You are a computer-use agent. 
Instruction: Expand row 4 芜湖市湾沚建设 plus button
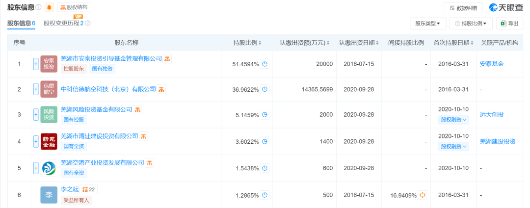[36, 141]
